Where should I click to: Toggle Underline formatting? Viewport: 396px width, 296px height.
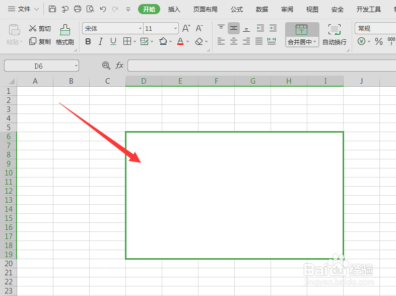[113, 41]
